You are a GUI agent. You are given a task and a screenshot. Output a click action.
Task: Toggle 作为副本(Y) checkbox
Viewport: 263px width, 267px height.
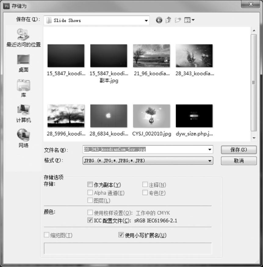(90, 184)
